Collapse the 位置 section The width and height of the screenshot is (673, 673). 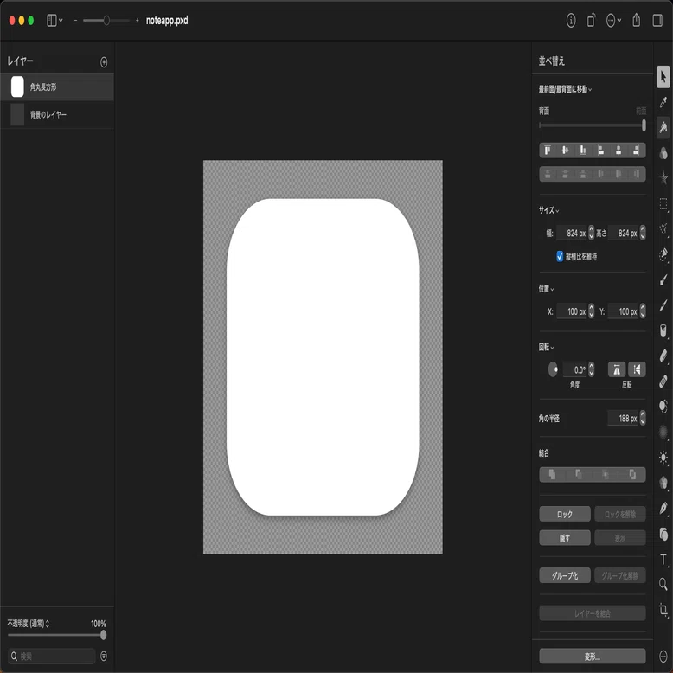pos(547,289)
